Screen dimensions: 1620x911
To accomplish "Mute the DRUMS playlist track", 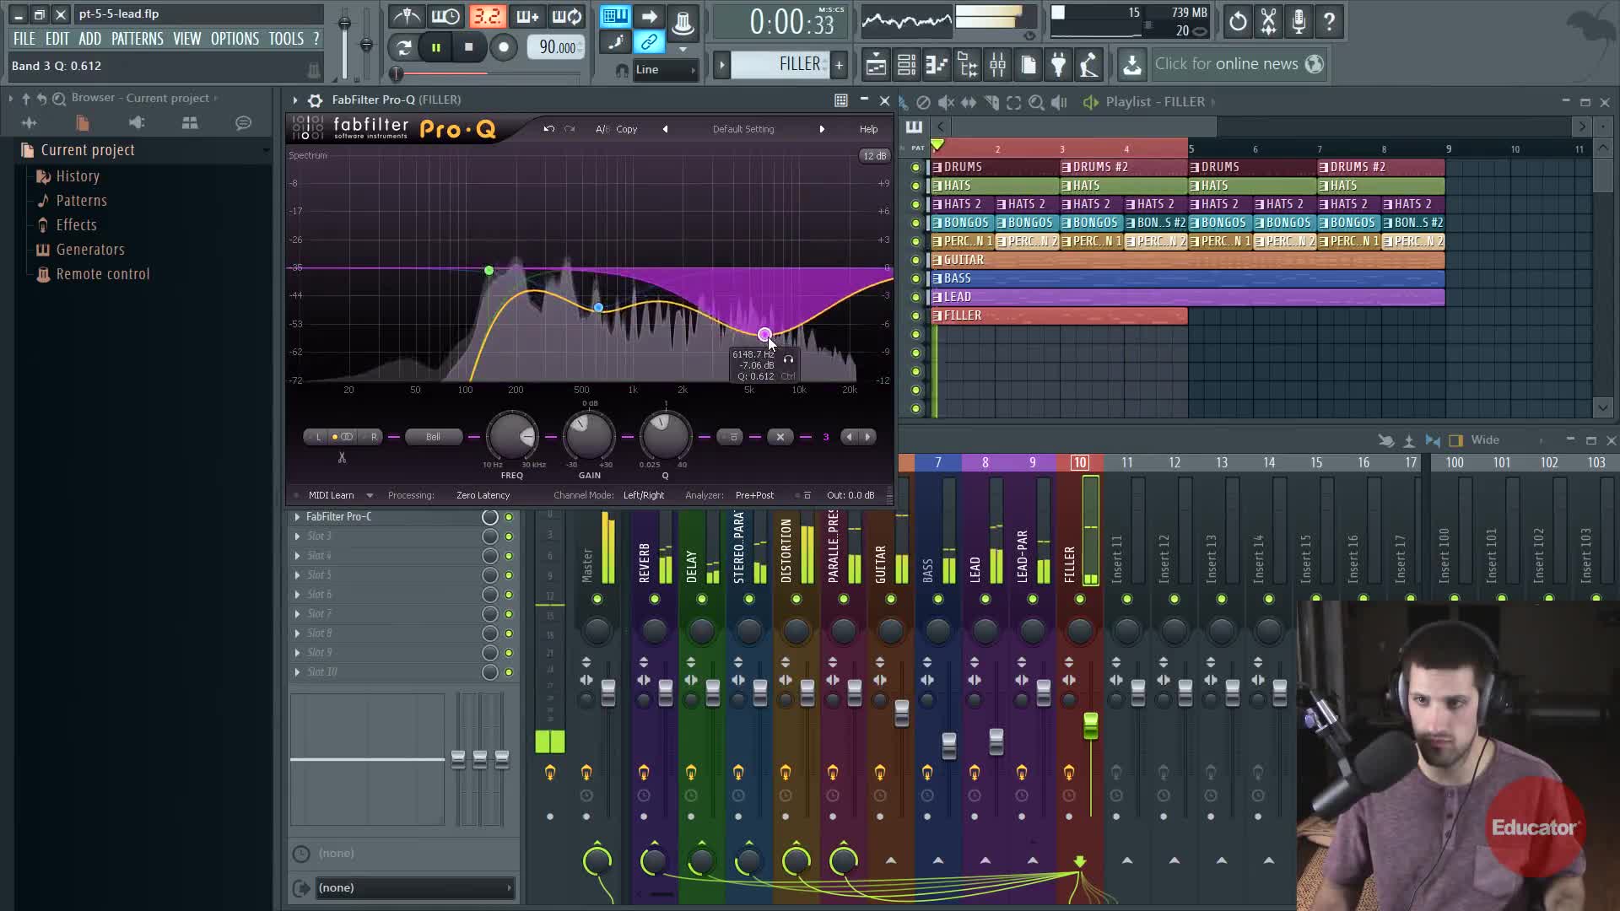I will point(915,167).
